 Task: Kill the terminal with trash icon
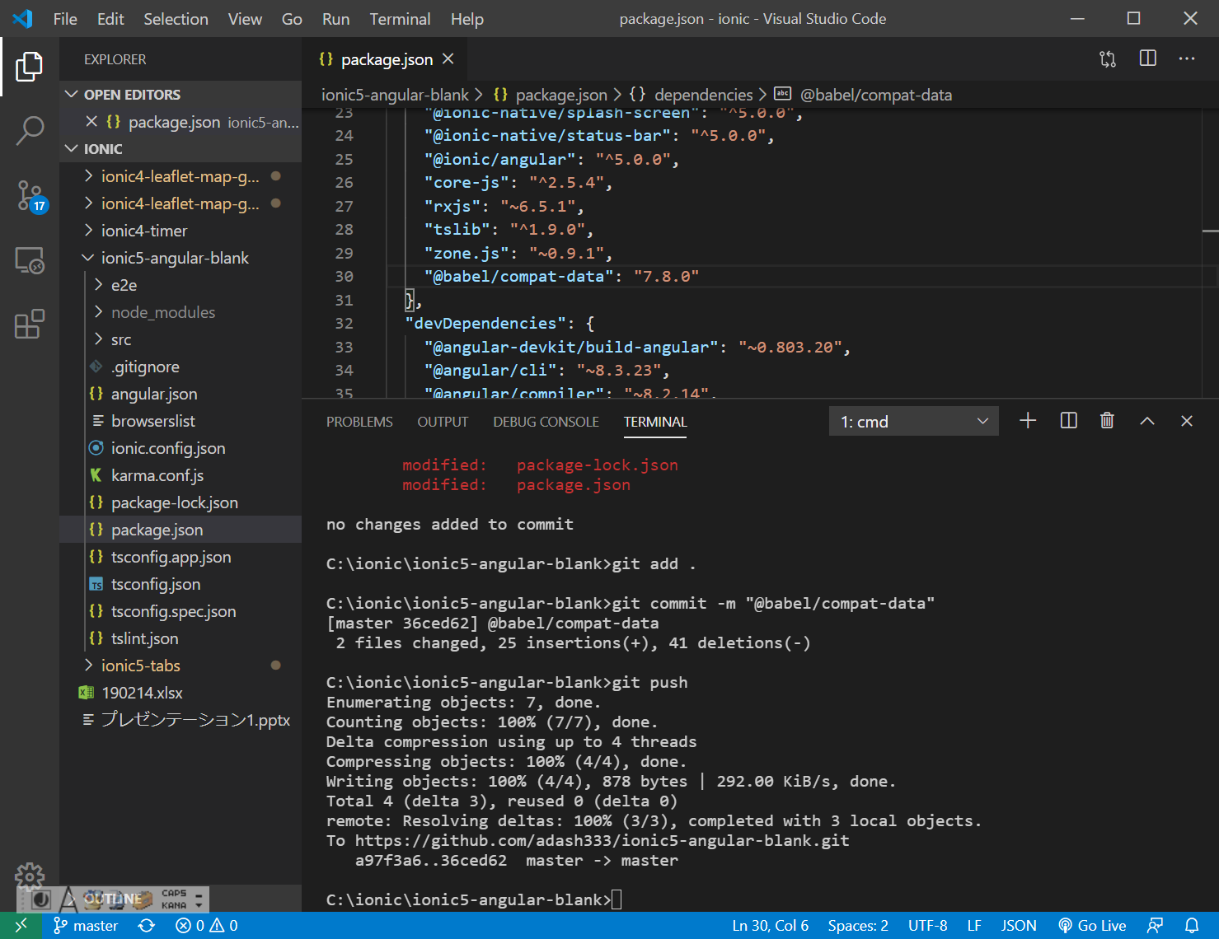(x=1107, y=421)
